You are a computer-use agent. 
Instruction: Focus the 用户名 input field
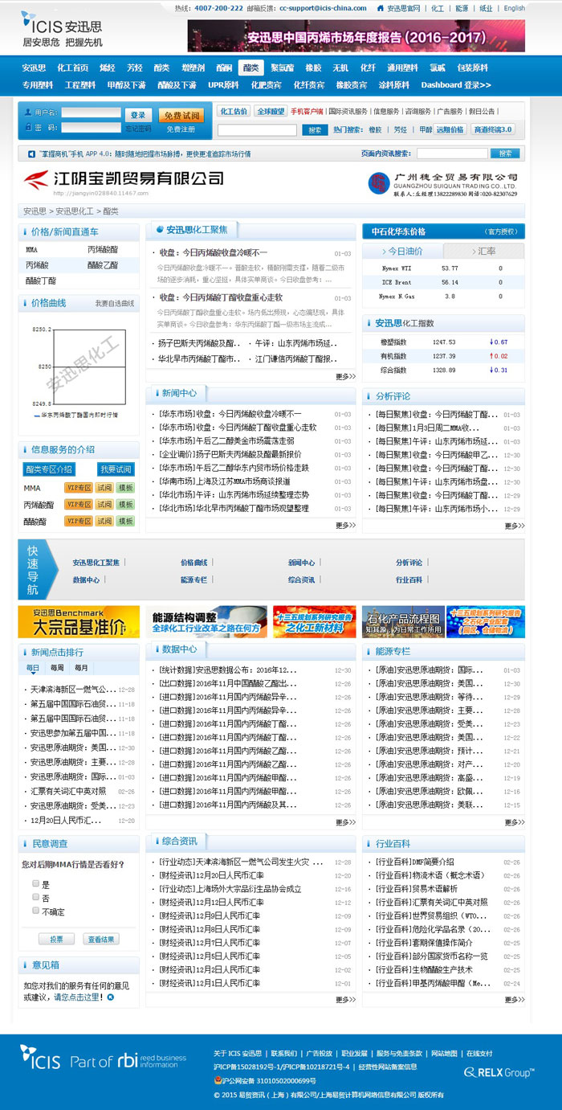[x=91, y=113]
